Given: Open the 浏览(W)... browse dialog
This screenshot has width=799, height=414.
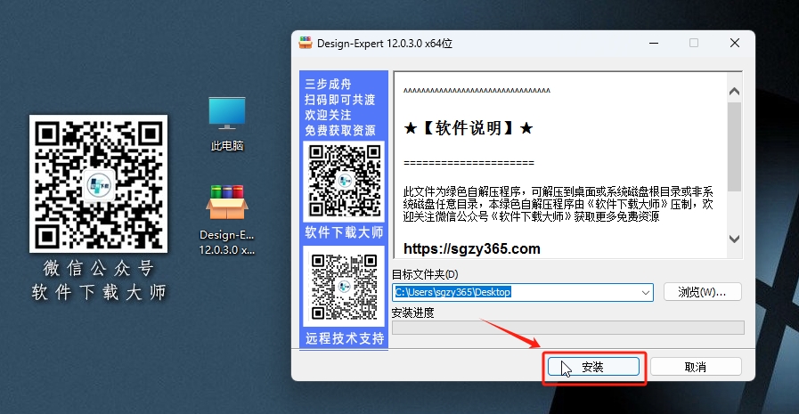Looking at the screenshot, I should [702, 292].
